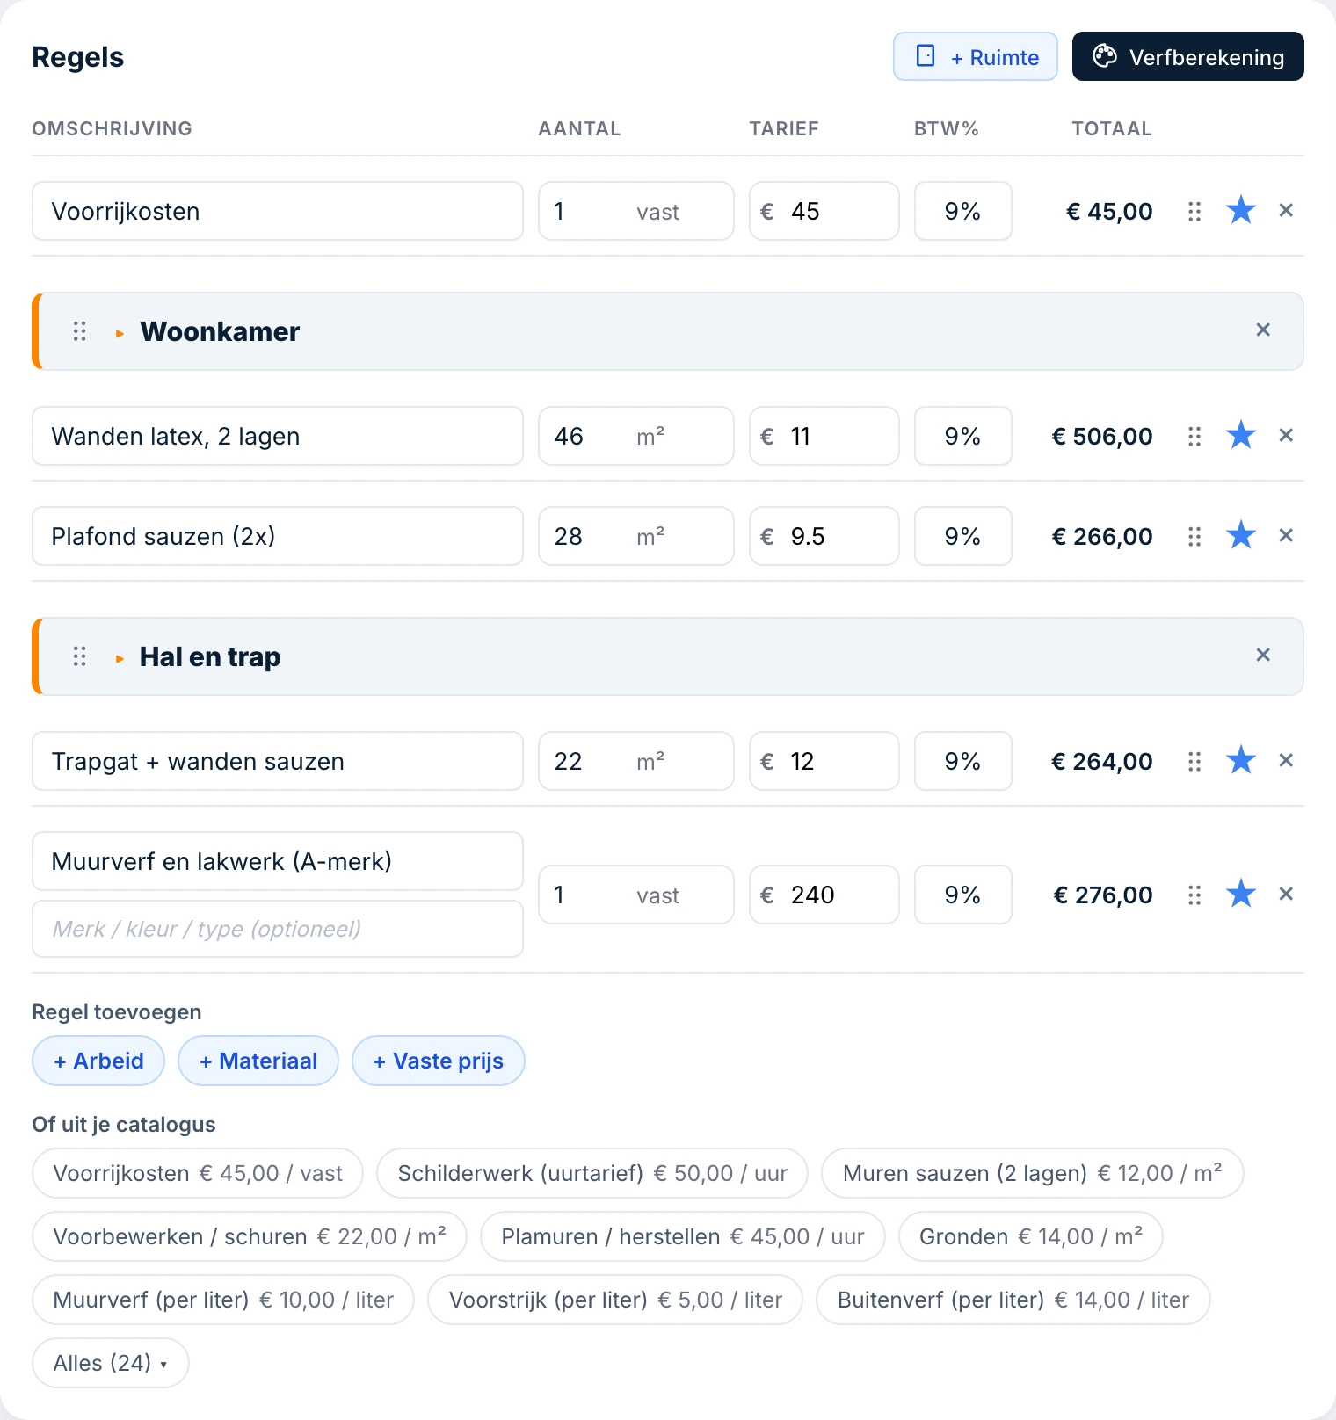The height and width of the screenshot is (1420, 1336).
Task: Collapse the Woonkamer room section
Action: [x=120, y=333]
